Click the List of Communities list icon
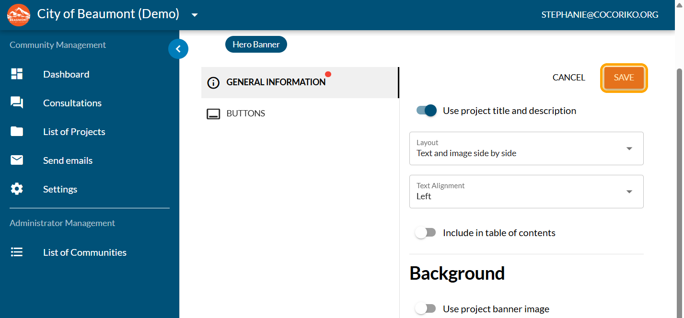The height and width of the screenshot is (318, 684). [17, 252]
